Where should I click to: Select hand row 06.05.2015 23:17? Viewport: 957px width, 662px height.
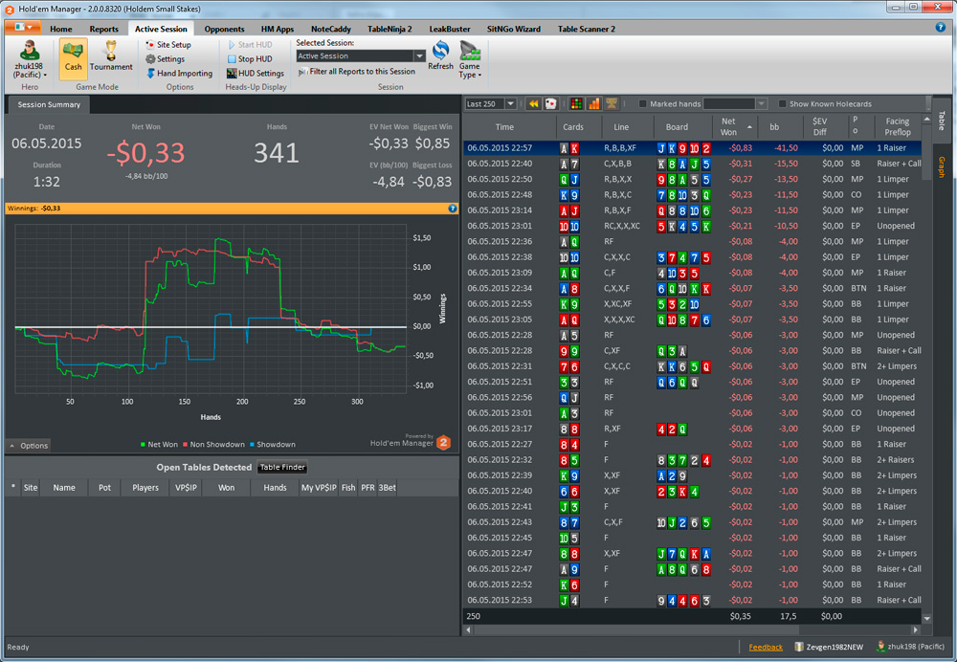coord(694,429)
